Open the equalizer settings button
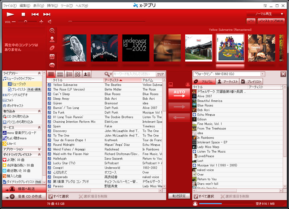The height and width of the screenshot is (209, 289). coord(251,21)
